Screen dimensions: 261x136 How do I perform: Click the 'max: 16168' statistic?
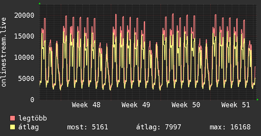coord(230,127)
